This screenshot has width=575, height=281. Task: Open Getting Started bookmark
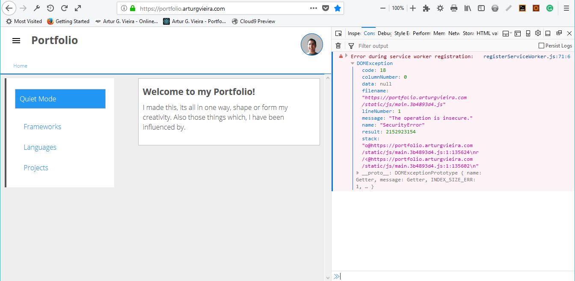[68, 21]
